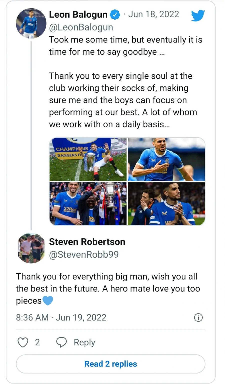Expand the Read 2 replies button
Screen dimensions: 225x384
pos(110,364)
